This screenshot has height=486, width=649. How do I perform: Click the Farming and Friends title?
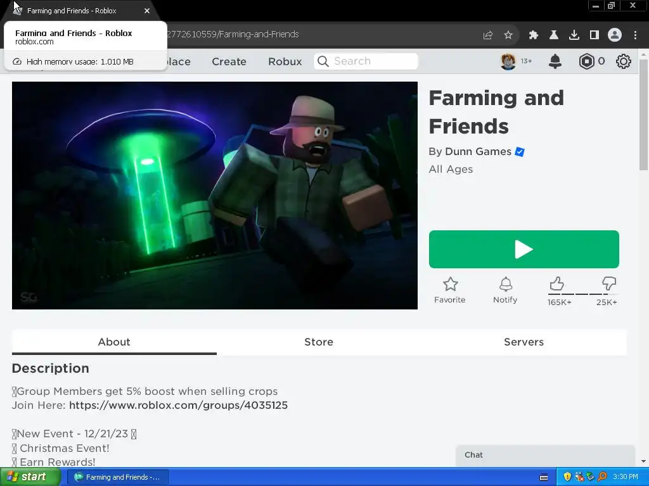496,112
